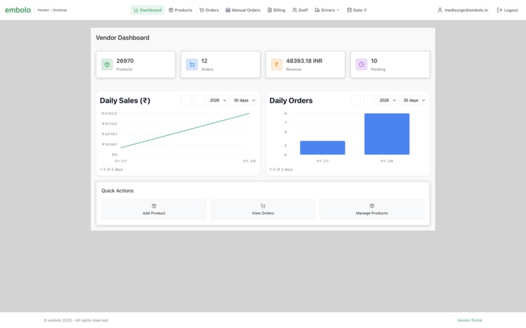Viewport: 526px width, 328px height.
Task: Switch to Manual Orders page
Action: tap(243, 10)
